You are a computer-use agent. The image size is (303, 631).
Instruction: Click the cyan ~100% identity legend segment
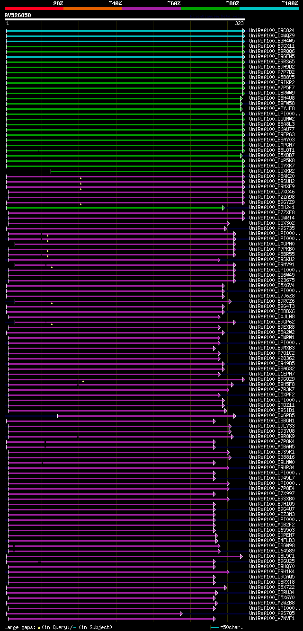(269, 9)
